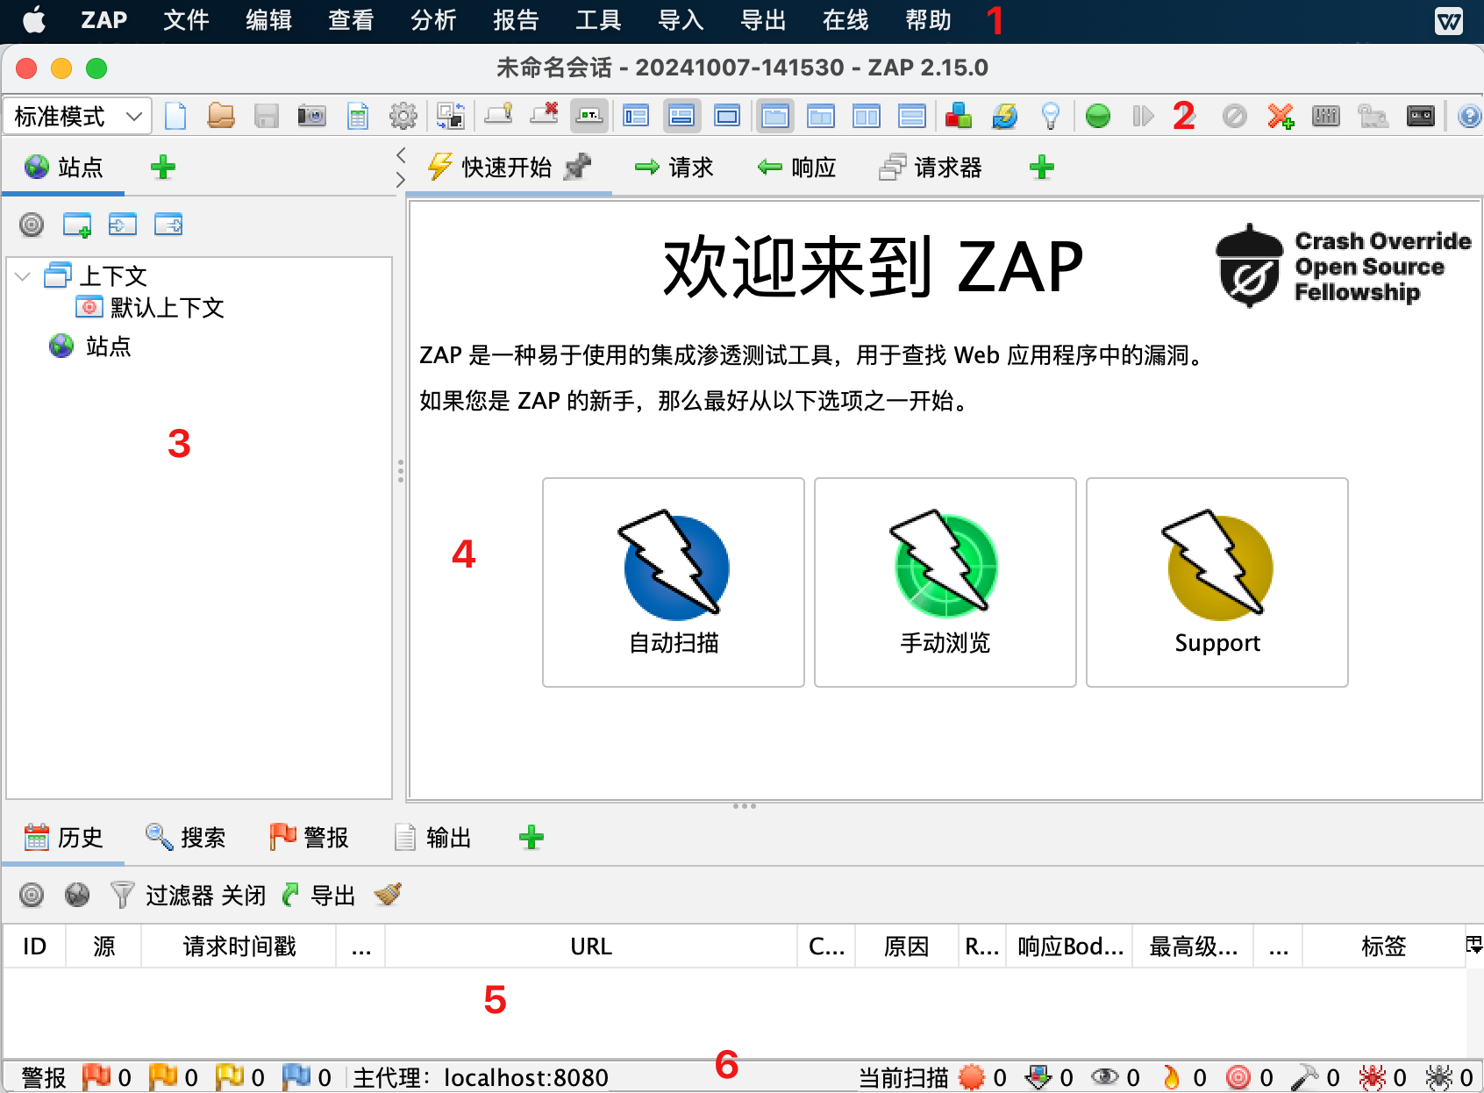
Task: Click the new context icon in the sites panel
Action: click(77, 225)
